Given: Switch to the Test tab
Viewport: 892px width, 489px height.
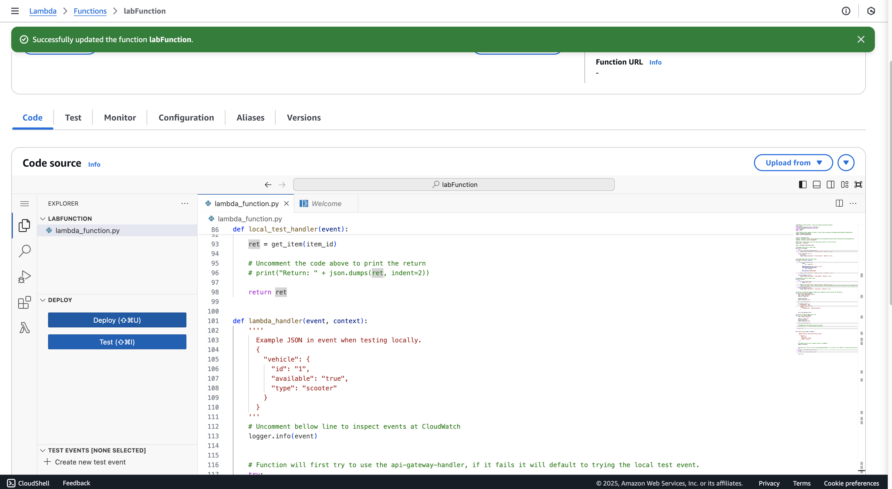Looking at the screenshot, I should [x=73, y=118].
